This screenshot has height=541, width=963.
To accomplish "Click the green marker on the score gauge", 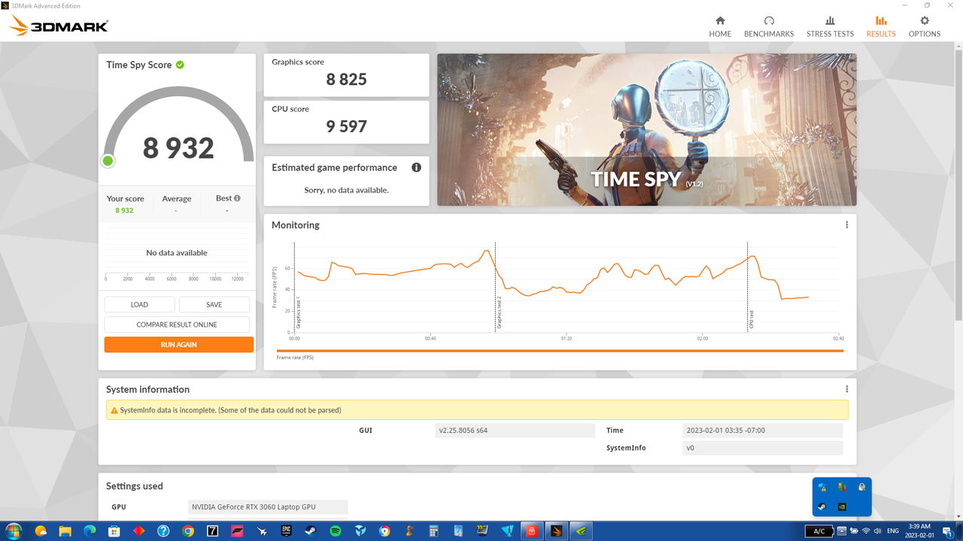I will click(108, 161).
